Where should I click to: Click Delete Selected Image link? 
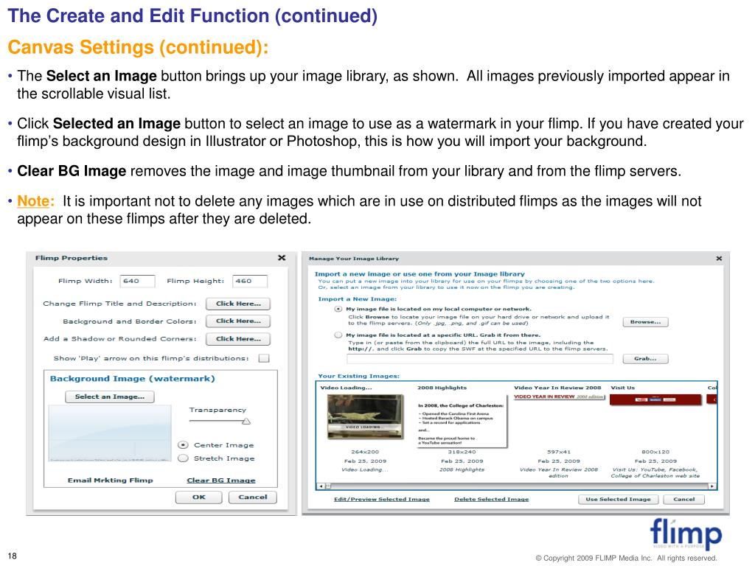(492, 499)
